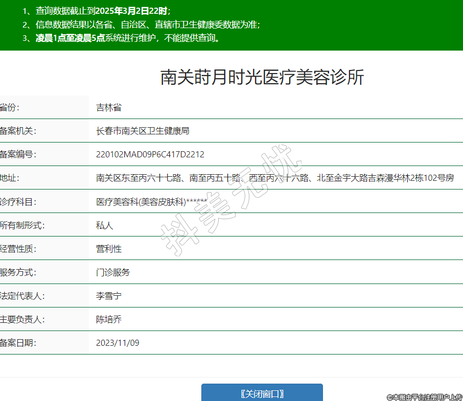The height and width of the screenshot is (401, 463).
Task: Click the registration date 2023/11/09
Action: (x=118, y=343)
